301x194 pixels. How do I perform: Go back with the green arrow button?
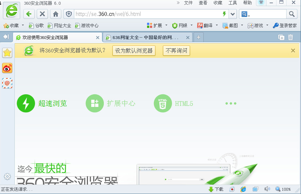pyautogui.click(x=29, y=14)
